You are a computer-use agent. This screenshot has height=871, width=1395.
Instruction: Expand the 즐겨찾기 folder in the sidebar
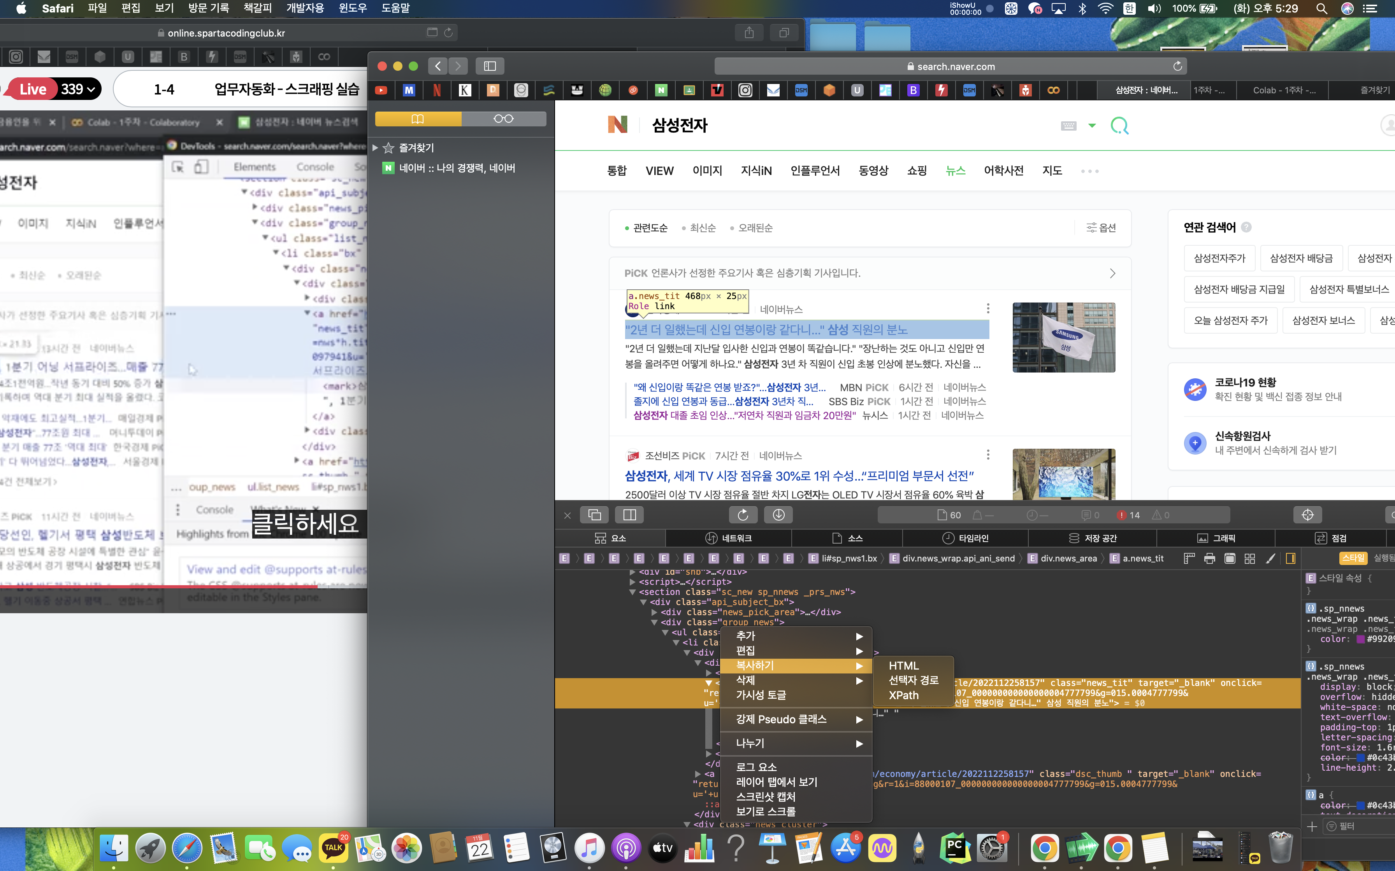(x=375, y=148)
